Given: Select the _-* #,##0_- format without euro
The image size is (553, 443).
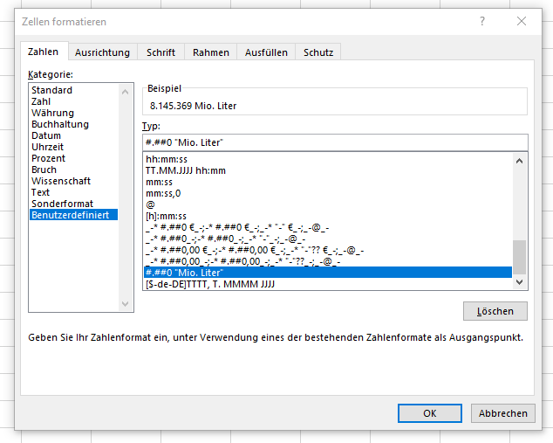Looking at the screenshot, I should click(328, 239).
